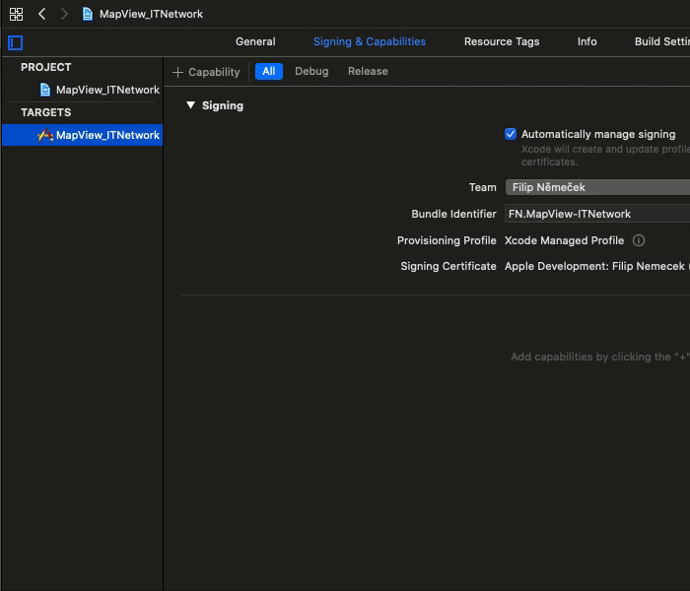Screen dimensions: 690x591
Task: Select the Build Settings tab
Action: 660,41
